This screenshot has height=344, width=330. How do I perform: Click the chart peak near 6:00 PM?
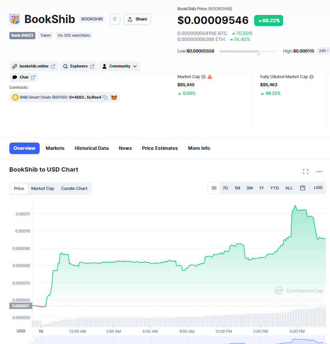coord(295,206)
